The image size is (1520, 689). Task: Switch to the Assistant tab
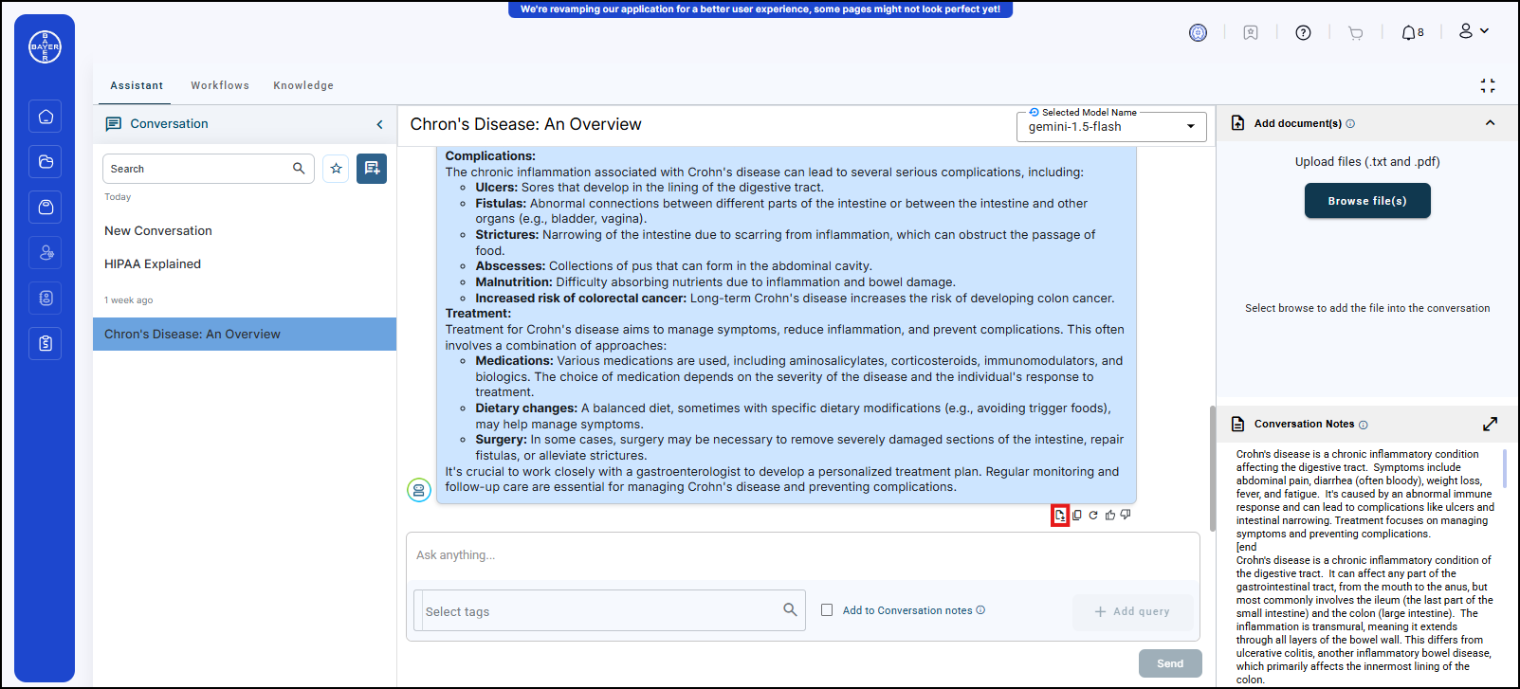(x=137, y=85)
